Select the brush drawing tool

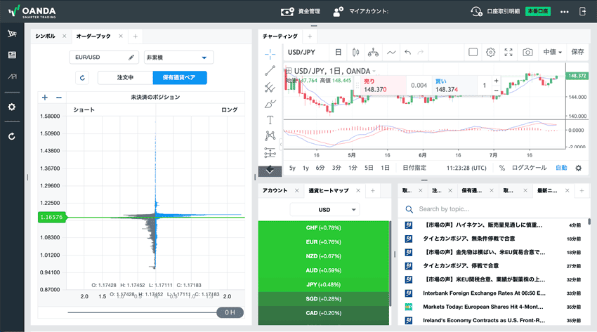pyautogui.click(x=270, y=104)
